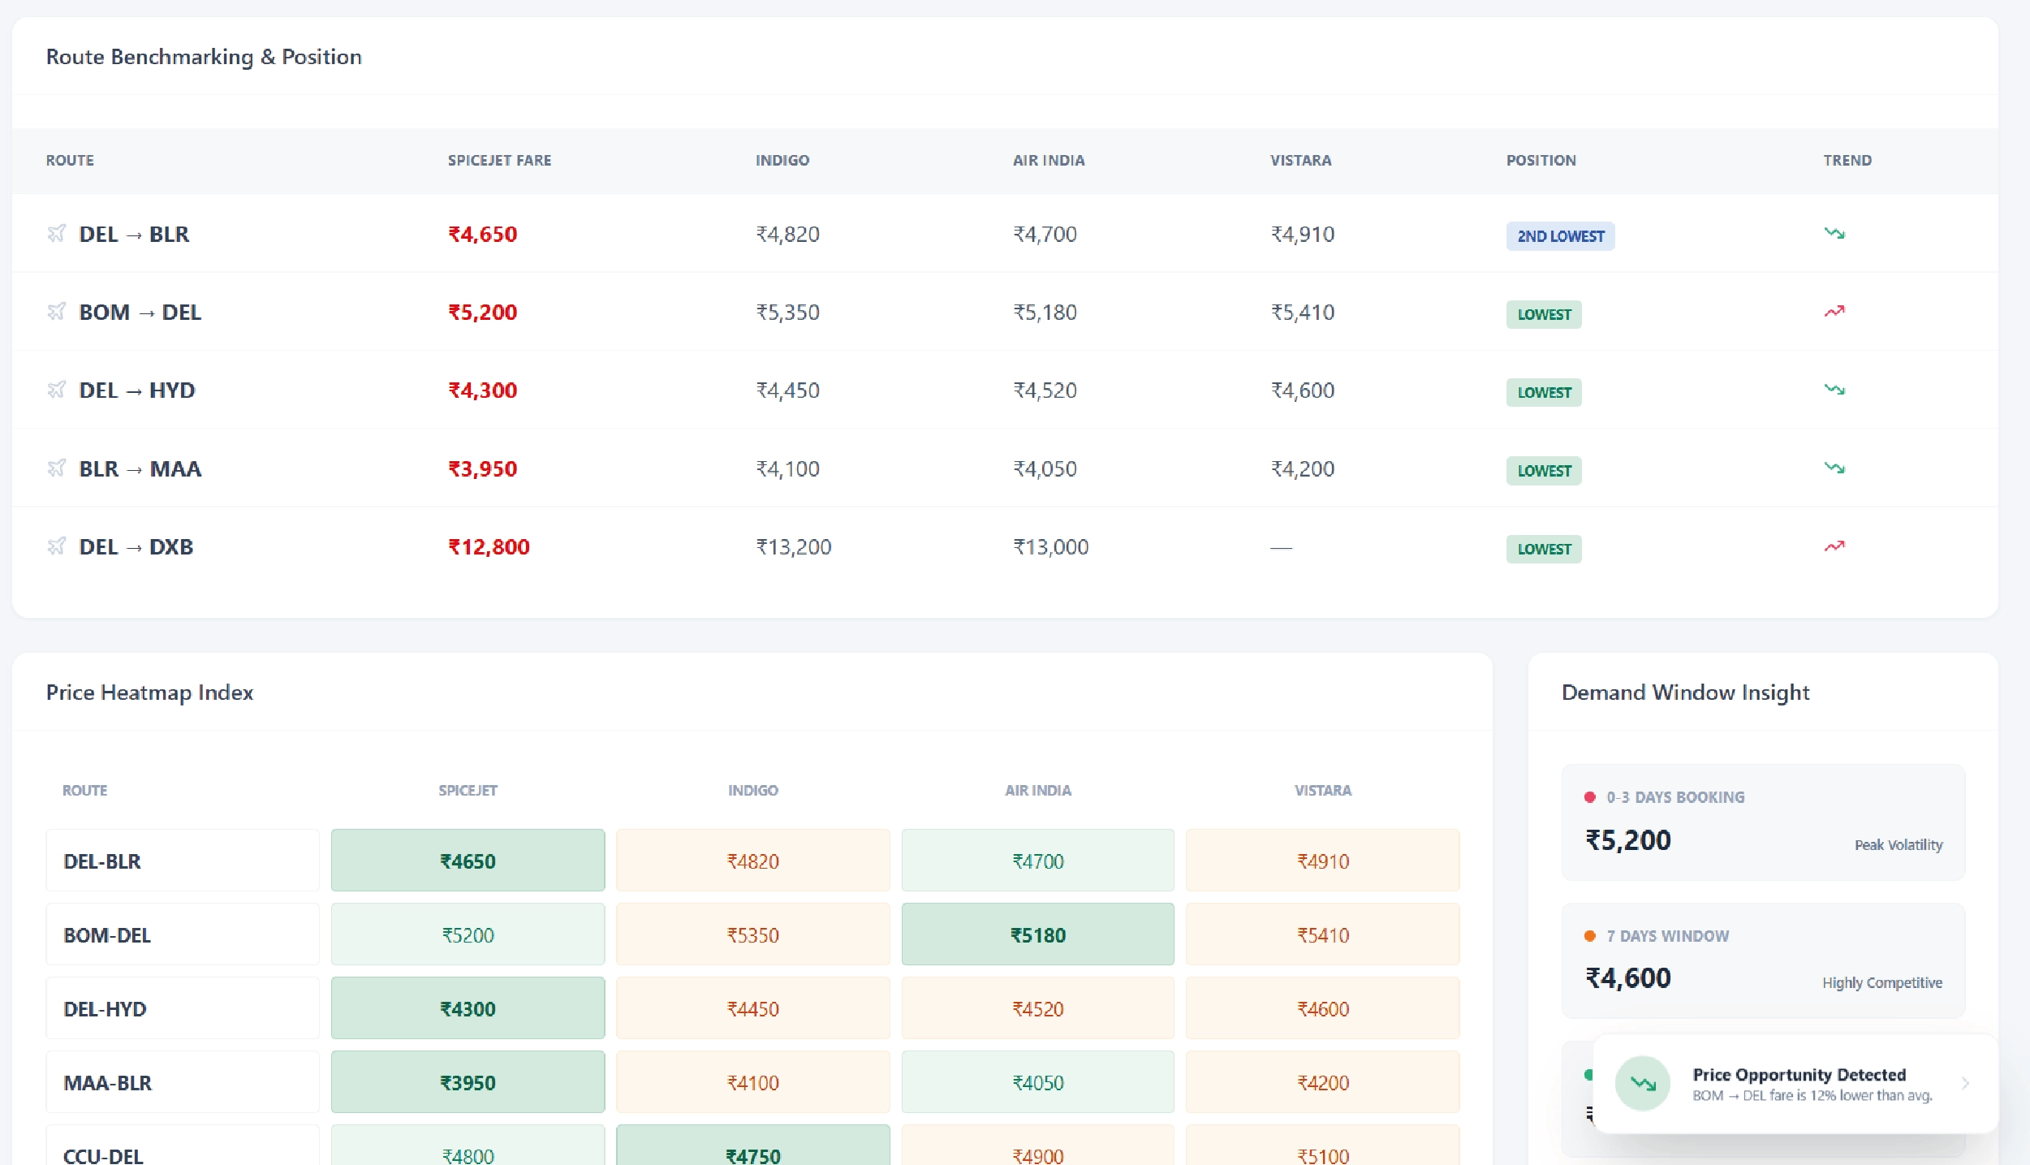Click the airplane icon beside BLR → MAA route
Screen dimensions: 2030x1165
tap(56, 468)
